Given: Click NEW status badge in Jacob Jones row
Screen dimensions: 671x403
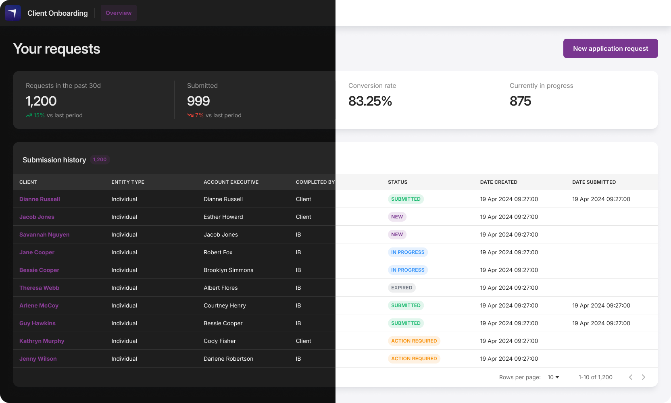Looking at the screenshot, I should (397, 217).
